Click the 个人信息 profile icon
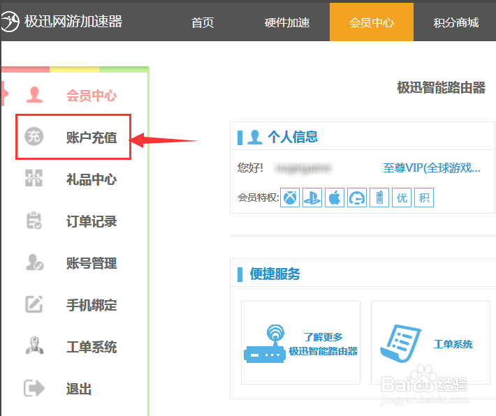 (x=255, y=138)
